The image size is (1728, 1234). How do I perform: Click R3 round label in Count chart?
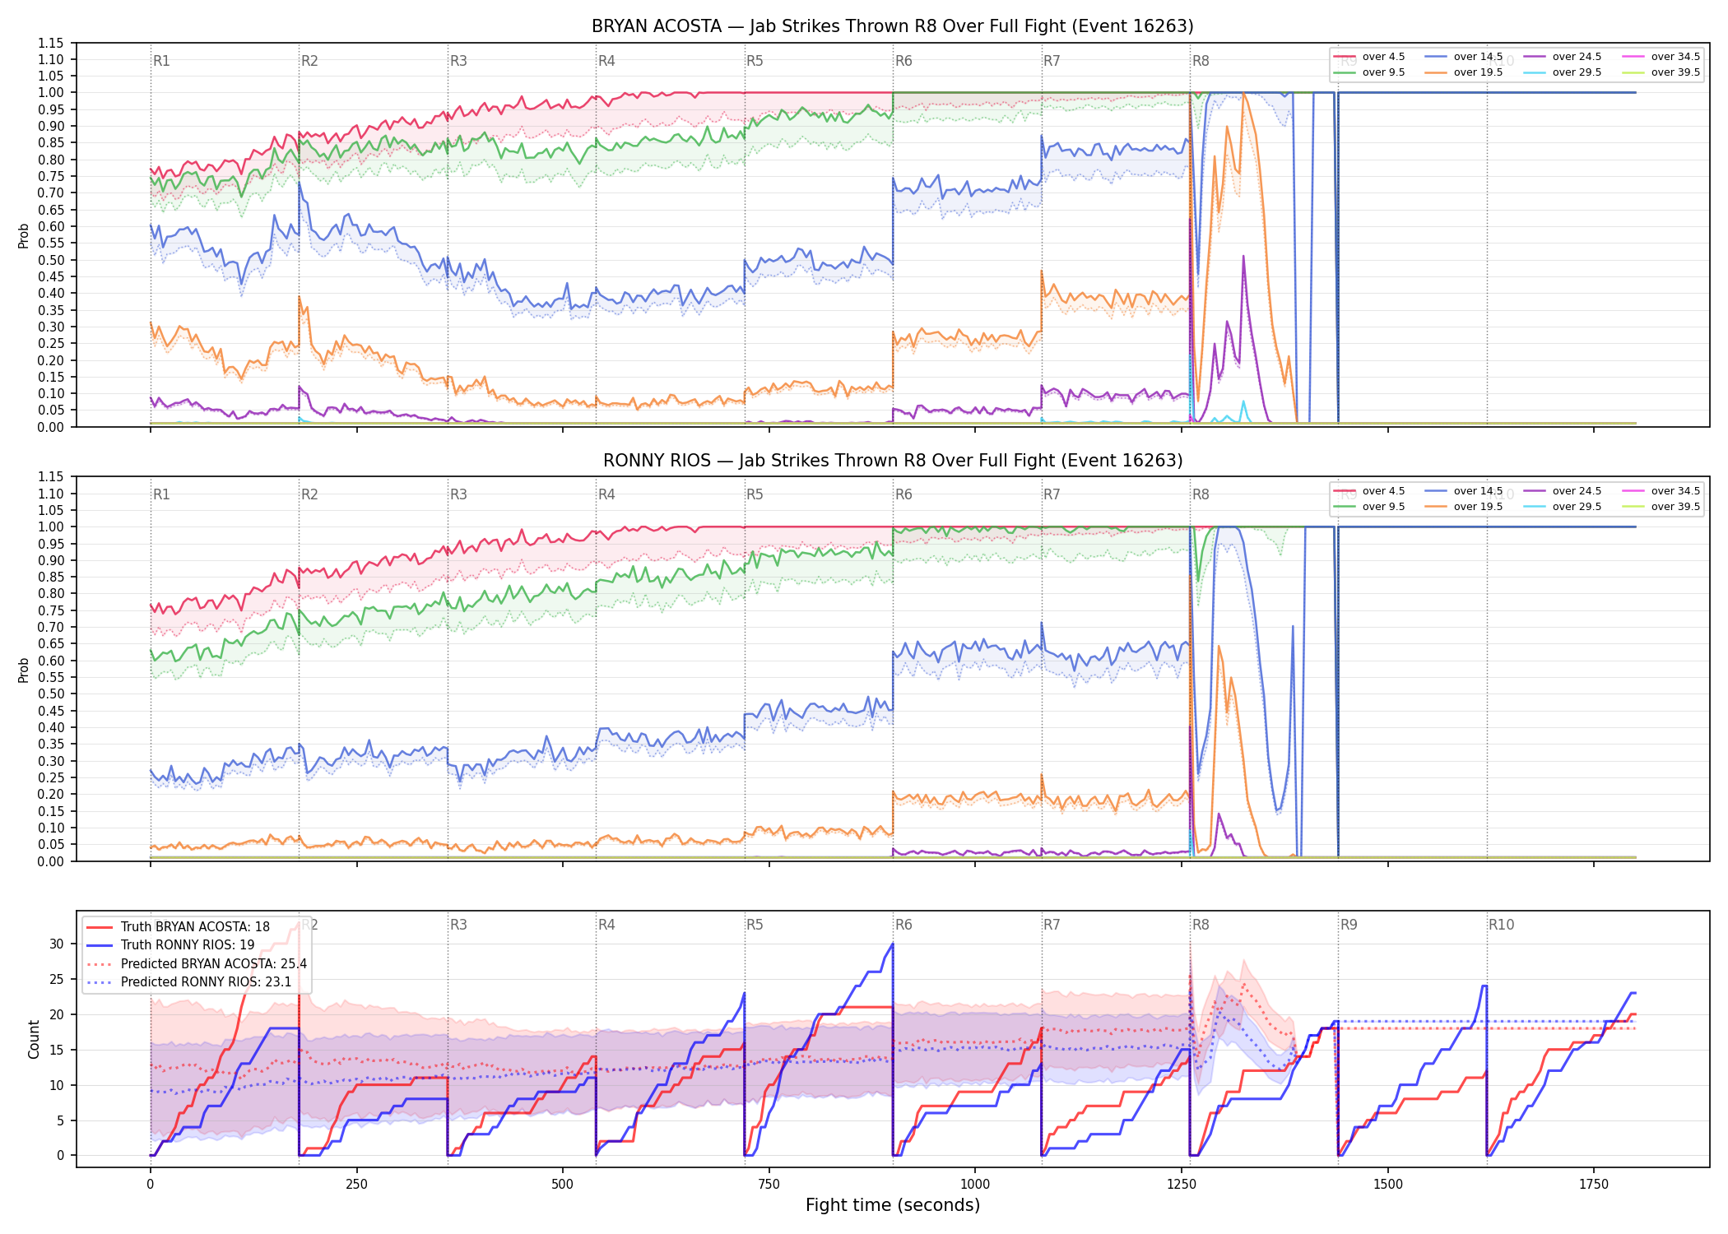point(458,925)
